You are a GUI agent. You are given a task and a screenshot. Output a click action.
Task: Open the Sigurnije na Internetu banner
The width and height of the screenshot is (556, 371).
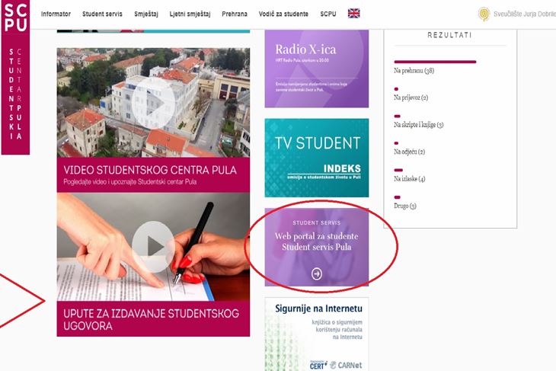click(317, 334)
